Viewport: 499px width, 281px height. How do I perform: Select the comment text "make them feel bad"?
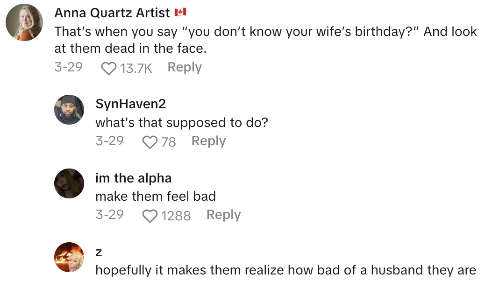click(155, 196)
